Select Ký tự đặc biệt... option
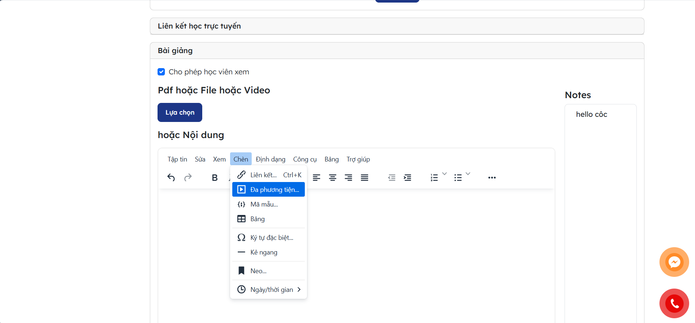This screenshot has width=695, height=323. click(x=269, y=238)
